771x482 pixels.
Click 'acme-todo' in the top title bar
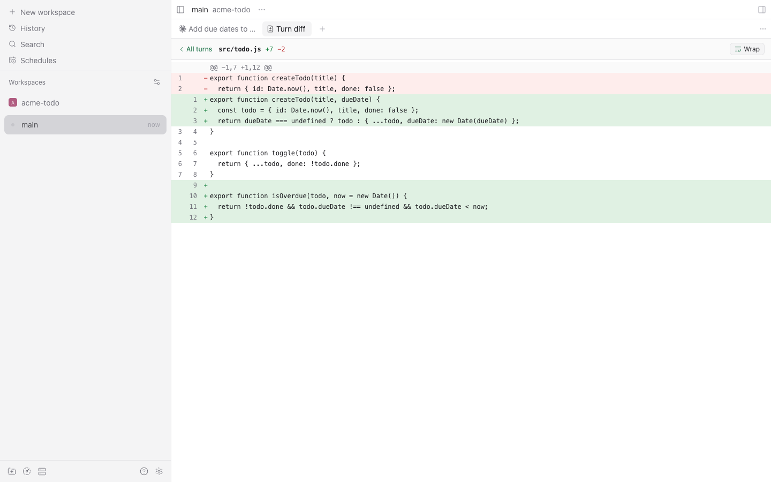click(231, 10)
